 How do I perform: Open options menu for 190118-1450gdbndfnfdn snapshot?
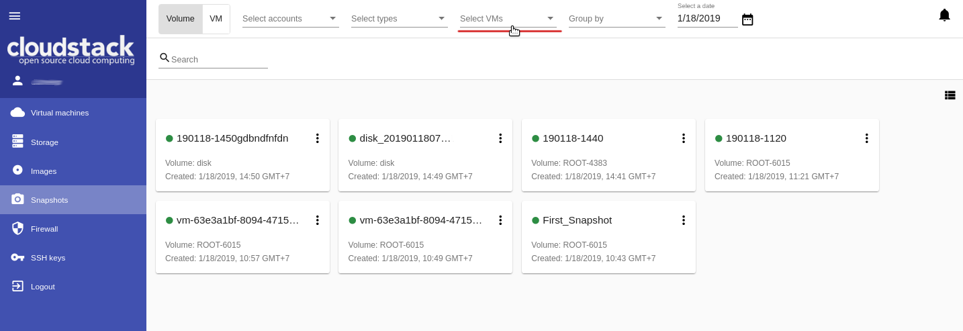318,138
